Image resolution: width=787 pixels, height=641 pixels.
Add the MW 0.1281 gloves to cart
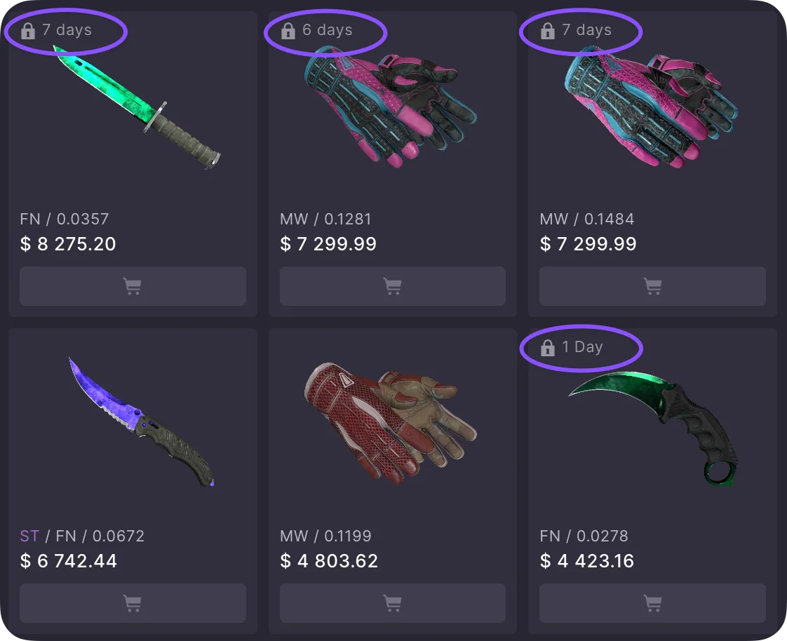click(393, 286)
